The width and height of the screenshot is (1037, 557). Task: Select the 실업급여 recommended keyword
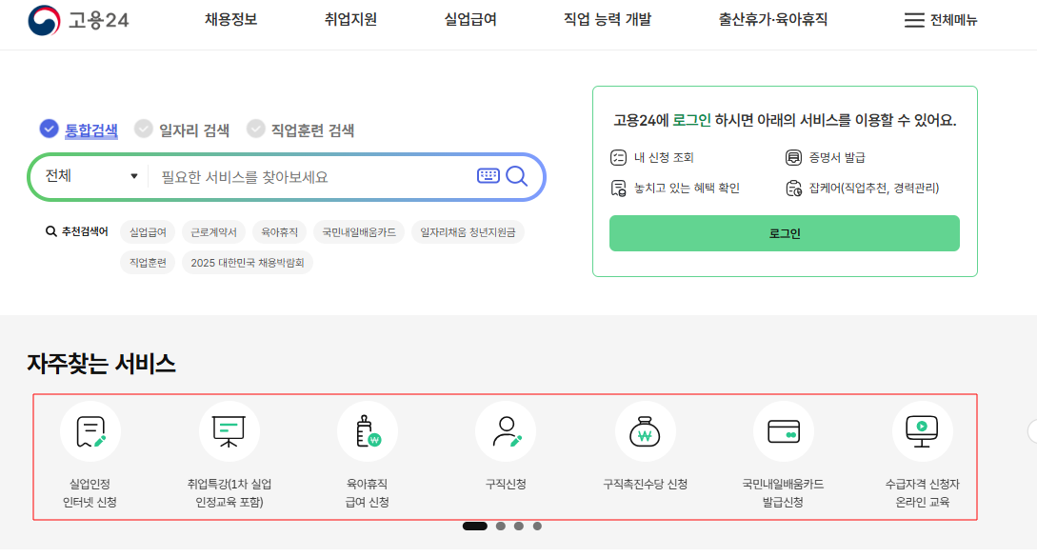148,232
